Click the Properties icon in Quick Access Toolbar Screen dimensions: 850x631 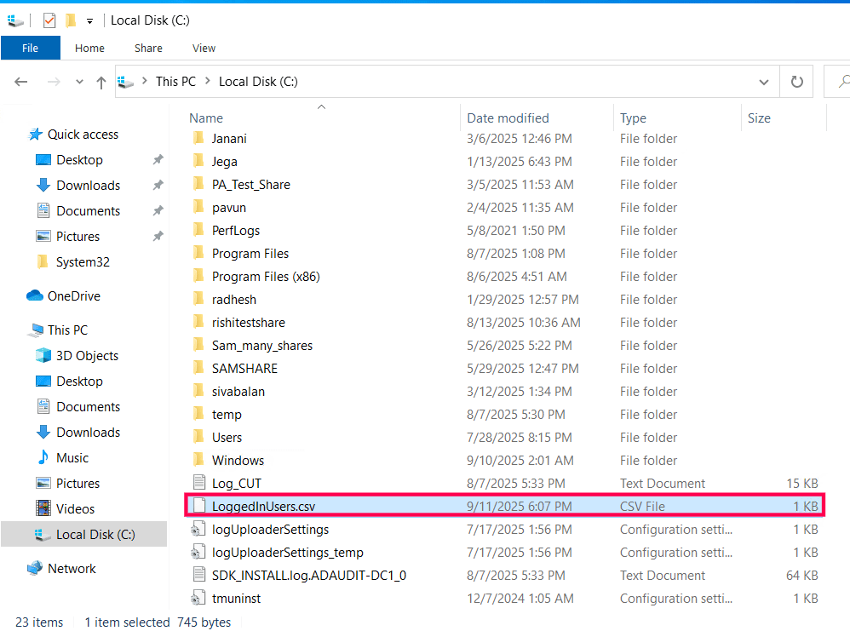coord(49,19)
